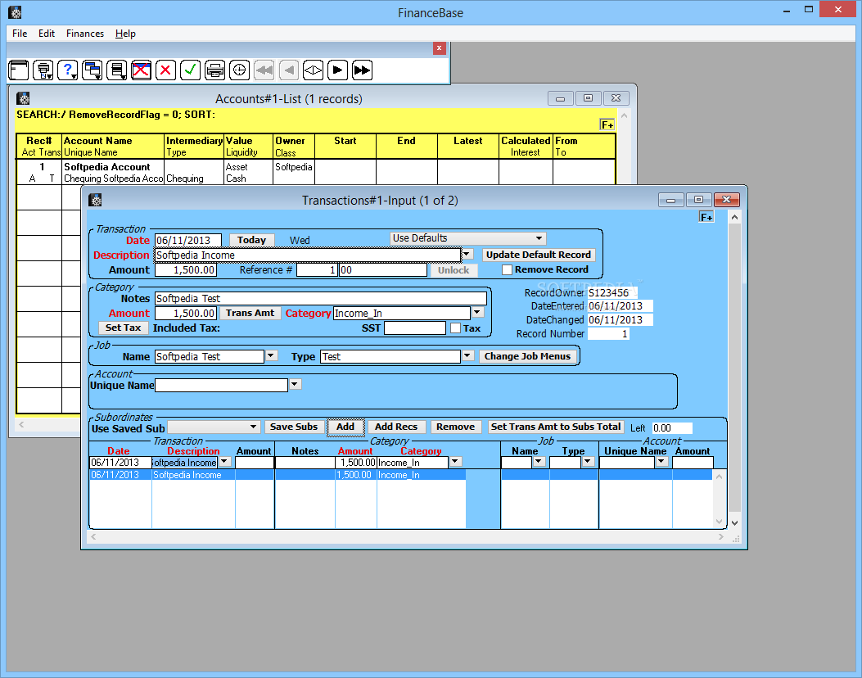862x678 pixels.
Task: Click the red X cancel toolbar icon
Action: [165, 70]
